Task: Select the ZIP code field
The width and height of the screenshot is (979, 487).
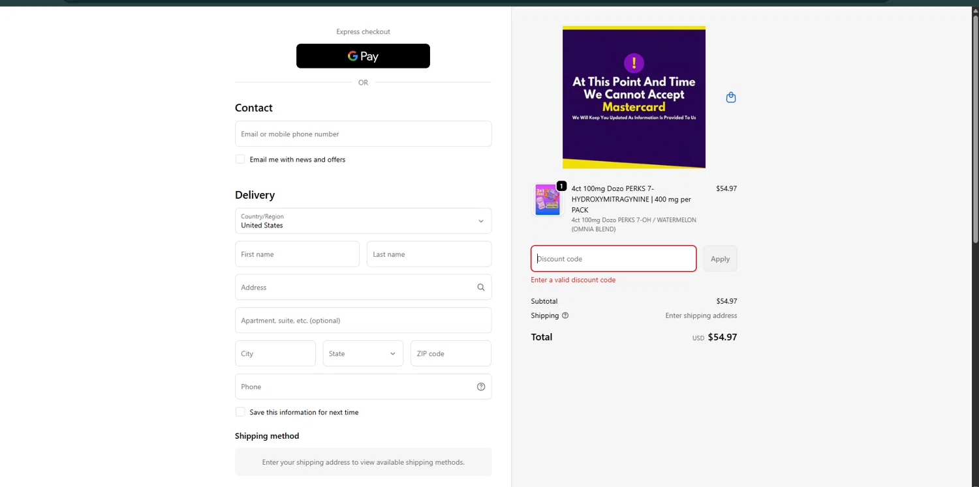Action: pos(451,353)
